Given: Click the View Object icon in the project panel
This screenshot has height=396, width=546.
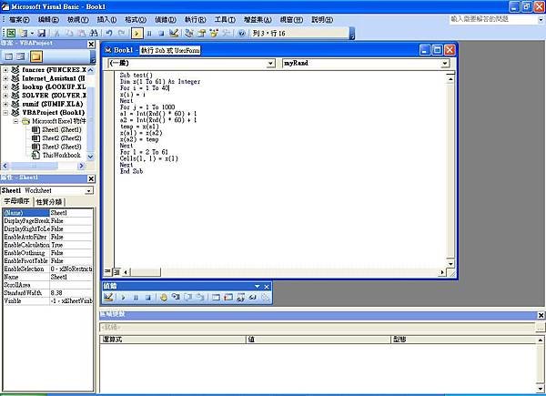Looking at the screenshot, I should click(x=21, y=56).
